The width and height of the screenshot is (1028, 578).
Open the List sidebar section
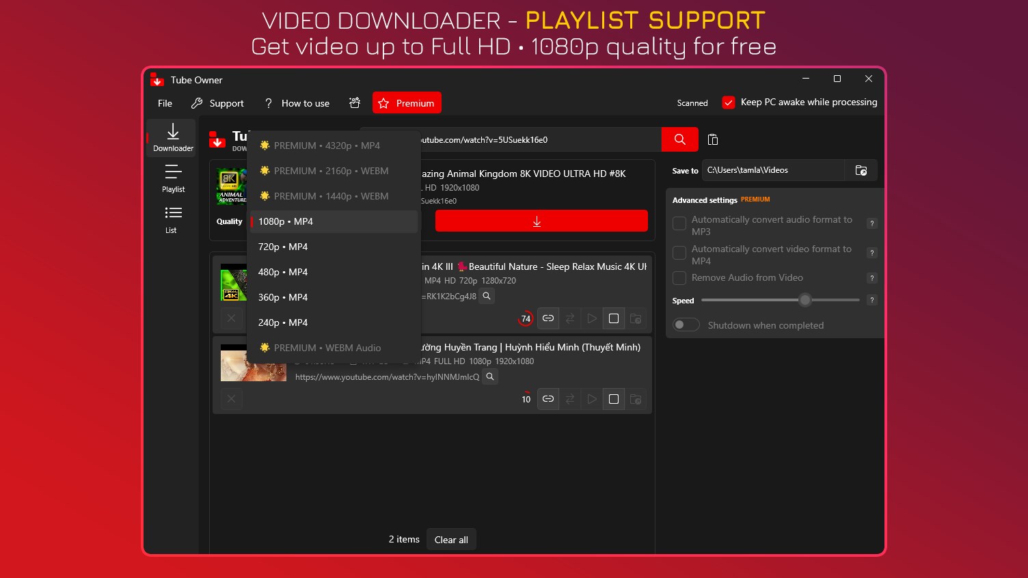click(x=173, y=220)
